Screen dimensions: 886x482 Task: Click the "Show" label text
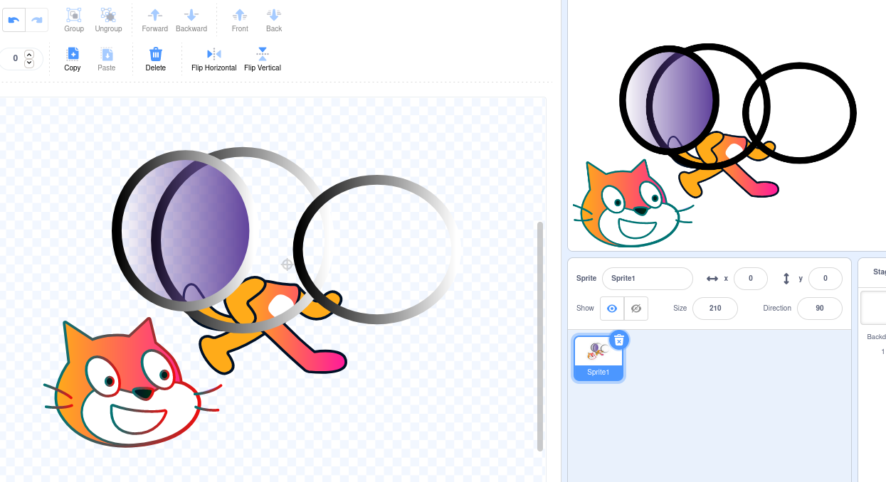coord(585,309)
